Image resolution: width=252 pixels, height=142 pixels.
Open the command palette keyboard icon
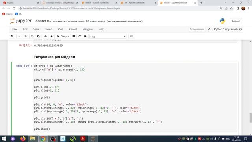coord(132,36)
